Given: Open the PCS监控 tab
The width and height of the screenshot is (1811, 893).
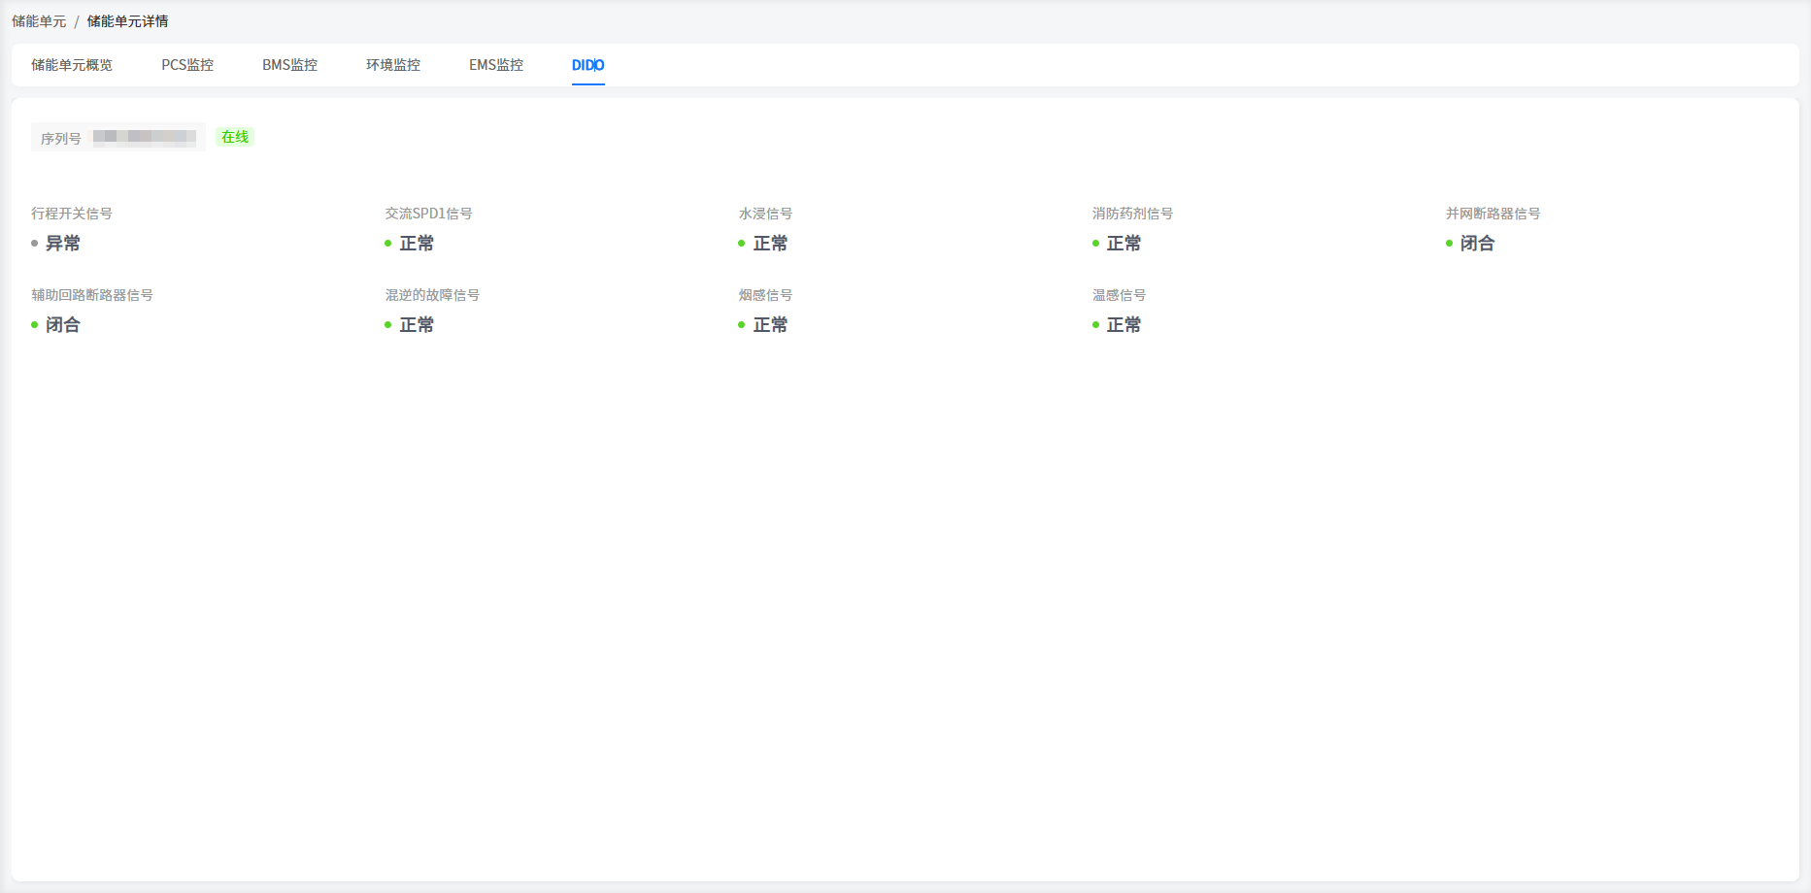Looking at the screenshot, I should pos(187,65).
